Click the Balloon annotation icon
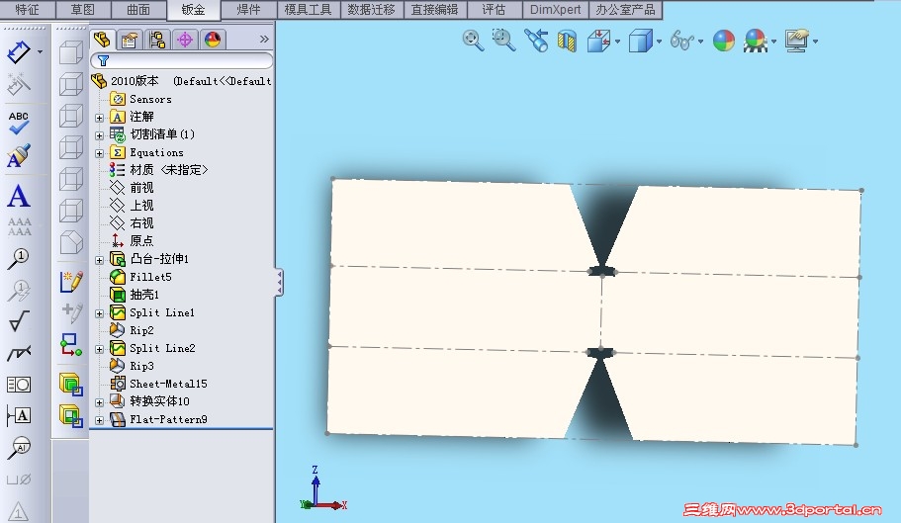Viewport: 901px width, 523px height. [x=19, y=259]
